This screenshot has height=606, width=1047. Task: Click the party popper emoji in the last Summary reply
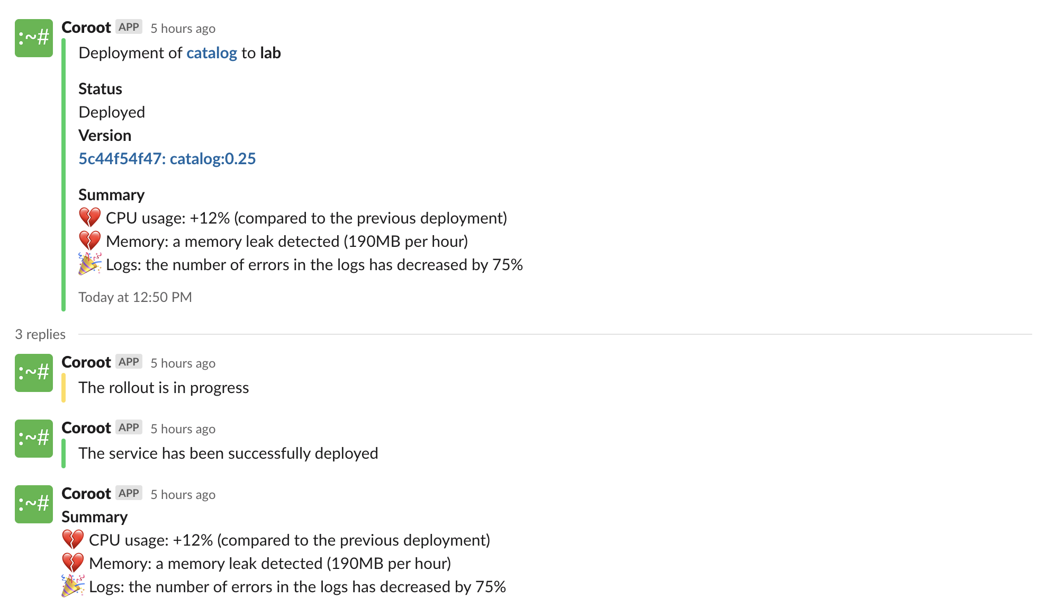coord(73,586)
